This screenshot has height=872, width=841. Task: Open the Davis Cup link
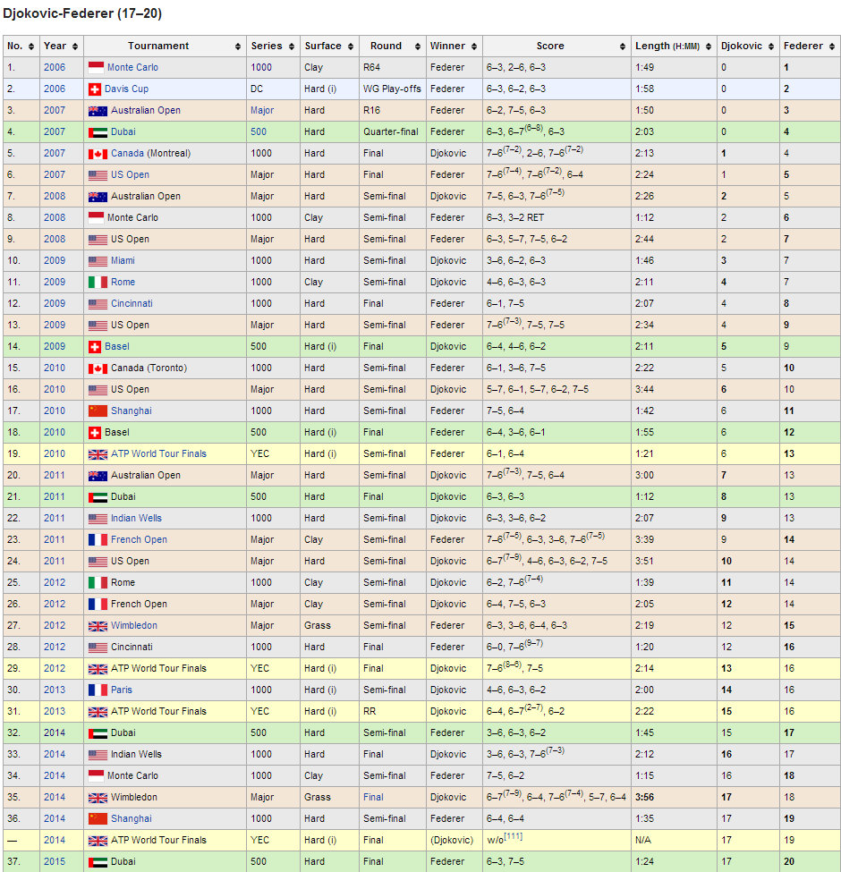point(126,89)
